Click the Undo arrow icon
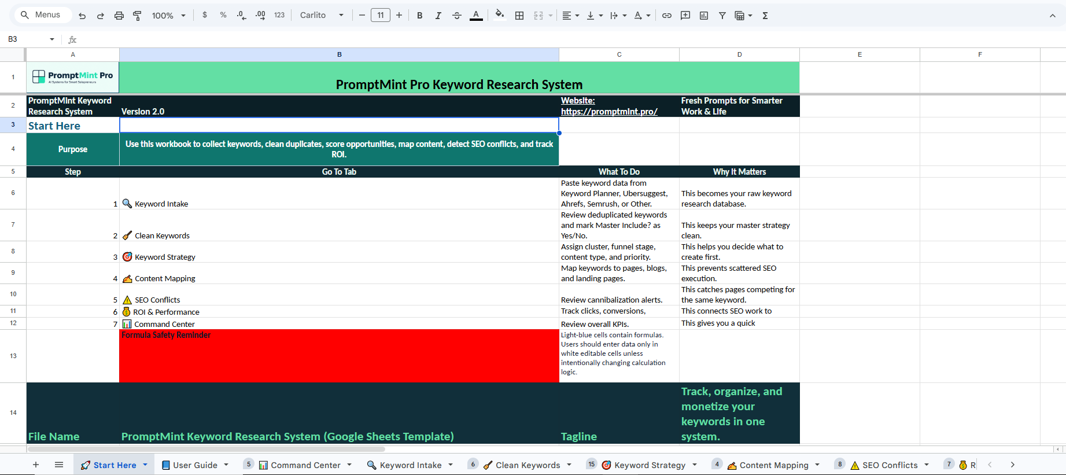1066x475 pixels. [x=82, y=16]
